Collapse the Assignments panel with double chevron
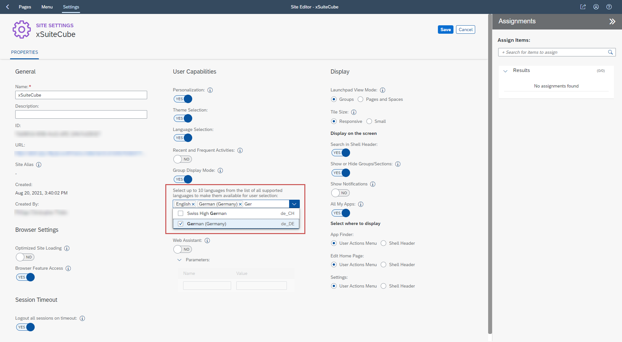622x342 pixels. click(612, 21)
